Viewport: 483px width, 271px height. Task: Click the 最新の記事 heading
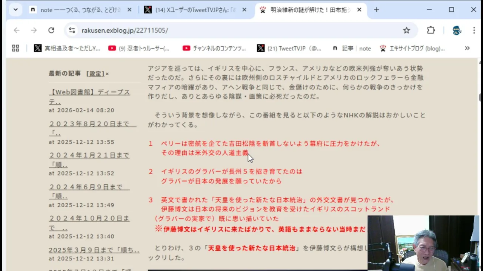click(65, 74)
